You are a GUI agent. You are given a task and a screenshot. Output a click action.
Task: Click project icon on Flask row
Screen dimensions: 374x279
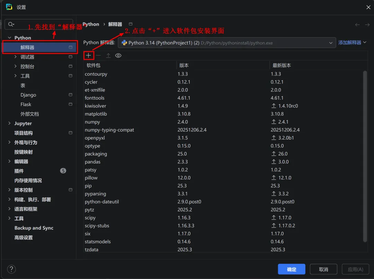click(x=71, y=104)
